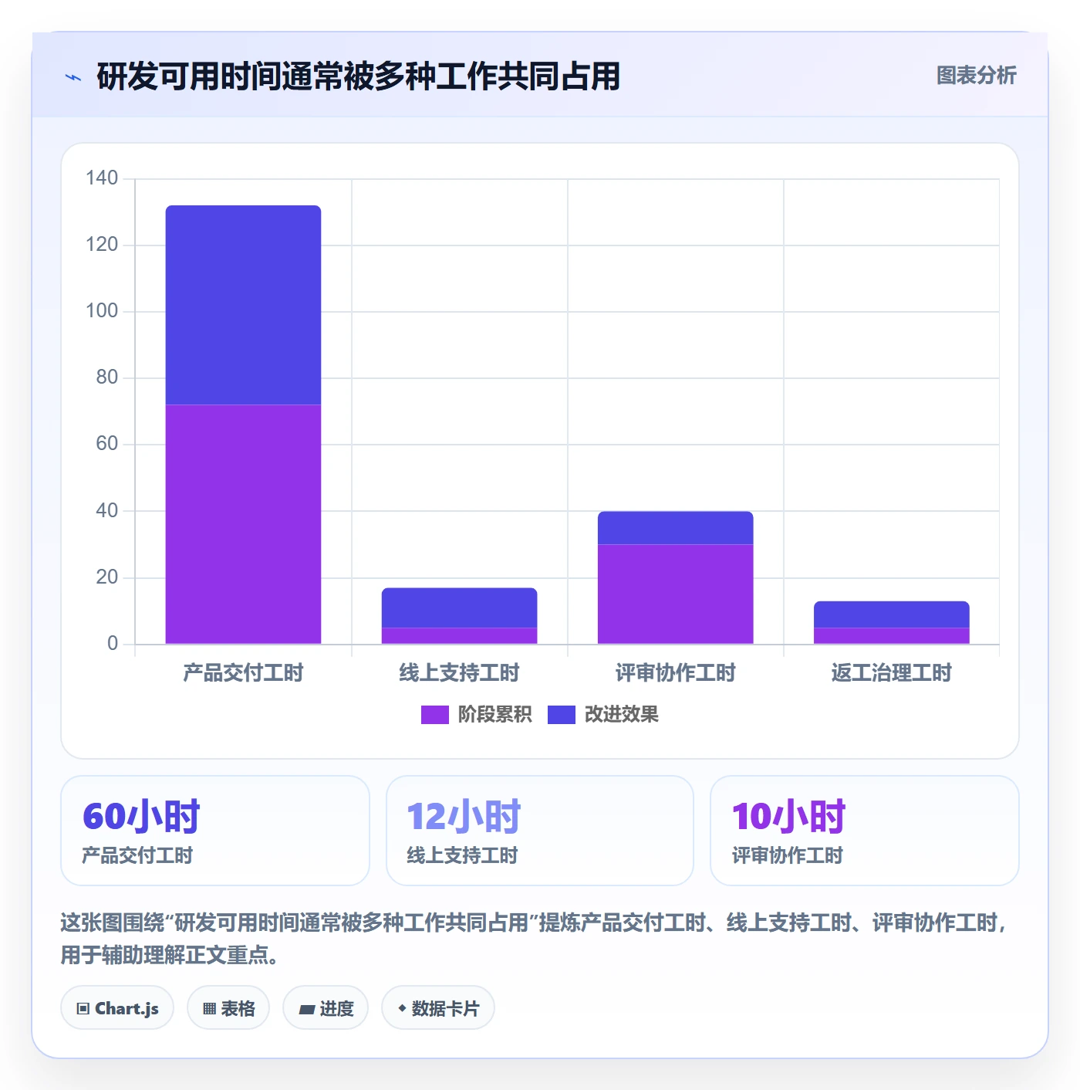Image resolution: width=1080 pixels, height=1090 pixels.
Task: Click the lightning bolt icon beside the title
Action: tap(73, 77)
